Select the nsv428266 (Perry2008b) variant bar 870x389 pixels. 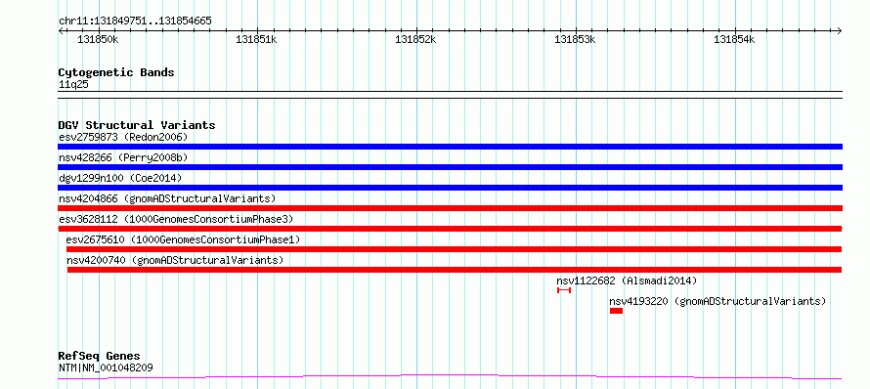point(450,167)
